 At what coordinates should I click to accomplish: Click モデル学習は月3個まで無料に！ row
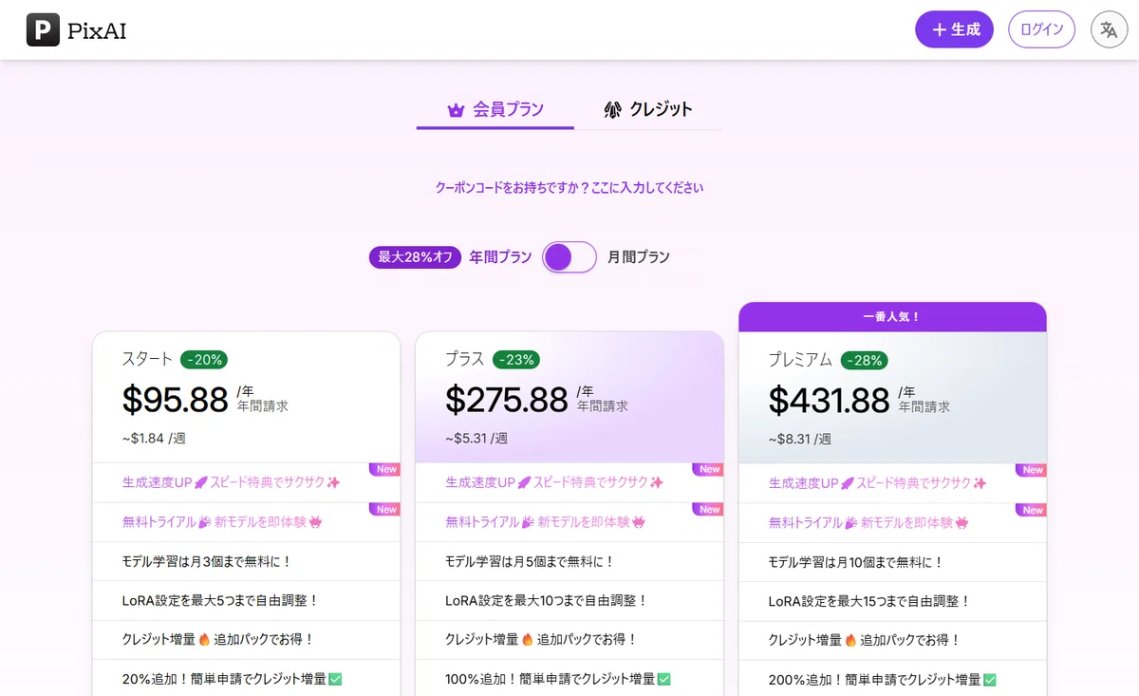(x=247, y=562)
